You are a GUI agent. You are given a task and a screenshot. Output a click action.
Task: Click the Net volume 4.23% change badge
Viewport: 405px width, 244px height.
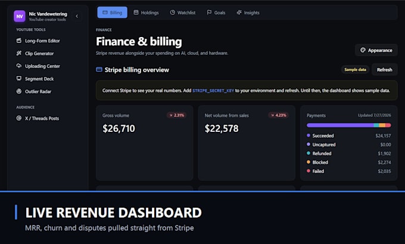279,115
